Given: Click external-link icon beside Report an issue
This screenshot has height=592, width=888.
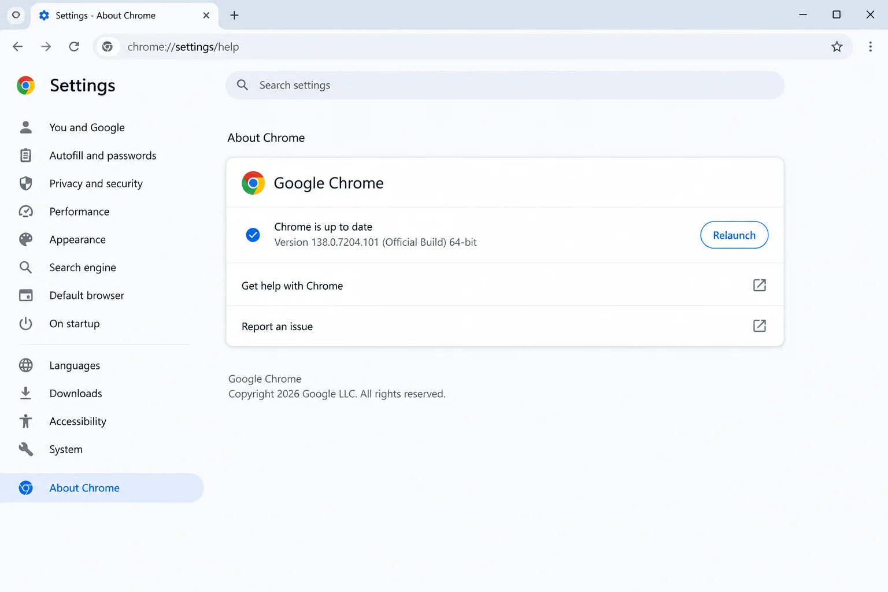Looking at the screenshot, I should [x=760, y=326].
